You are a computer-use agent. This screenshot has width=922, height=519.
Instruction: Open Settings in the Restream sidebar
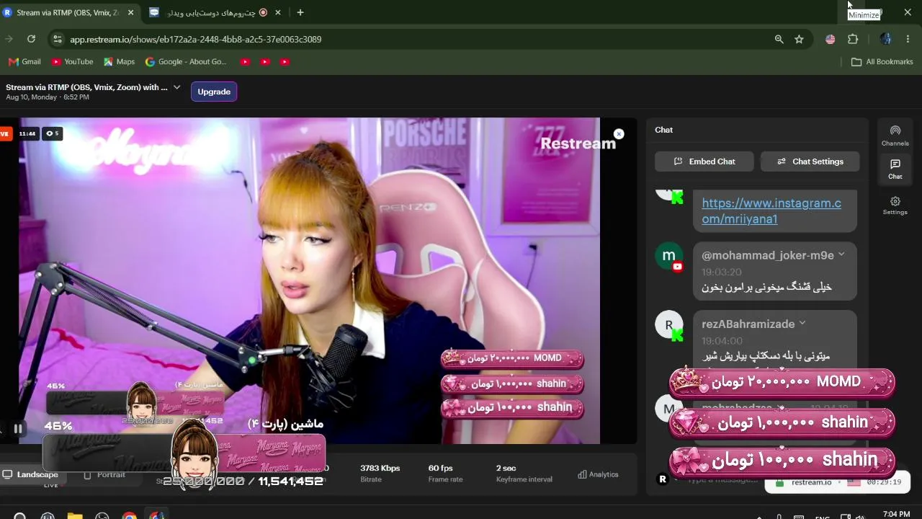click(895, 205)
